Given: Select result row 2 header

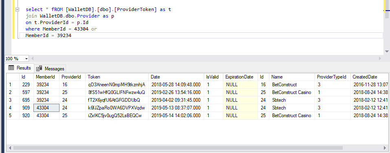Looking at the screenshot, I should pyautogui.click(x=13, y=92).
